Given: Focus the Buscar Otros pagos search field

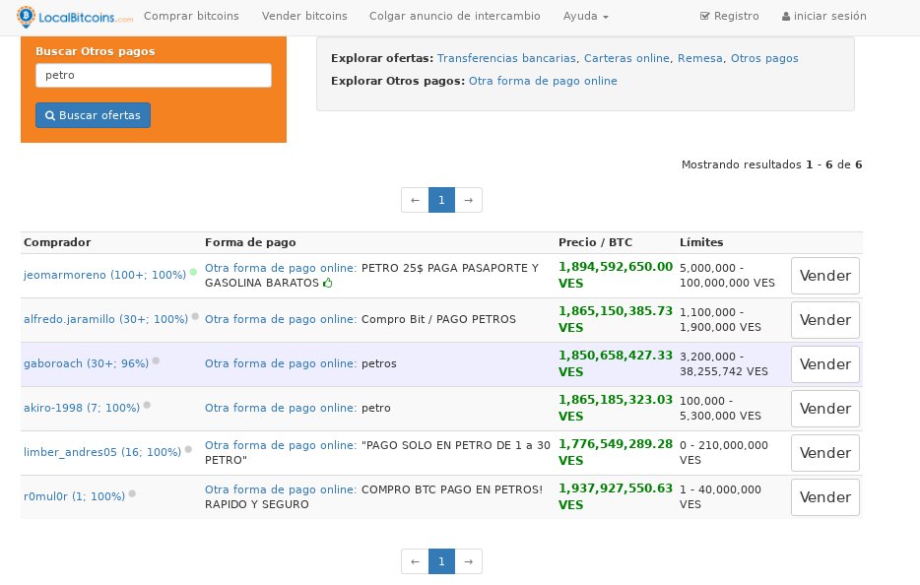Looking at the screenshot, I should point(154,75).
